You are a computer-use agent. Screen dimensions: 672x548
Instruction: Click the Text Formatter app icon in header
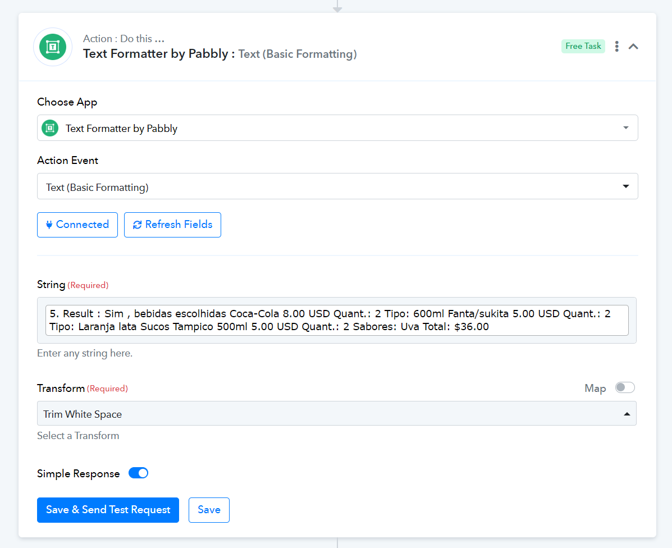(x=53, y=47)
